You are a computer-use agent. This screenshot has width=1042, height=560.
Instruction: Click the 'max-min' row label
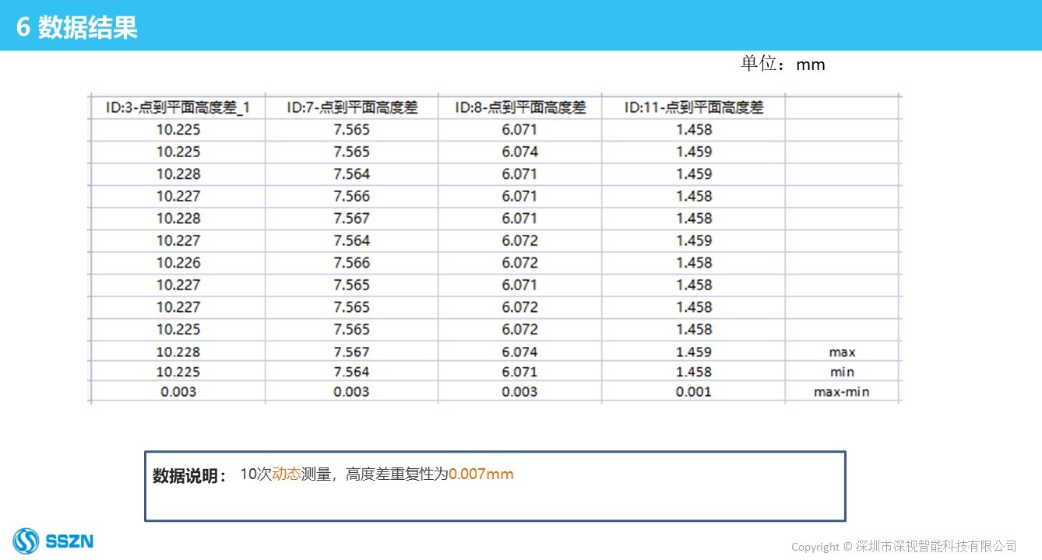842,392
